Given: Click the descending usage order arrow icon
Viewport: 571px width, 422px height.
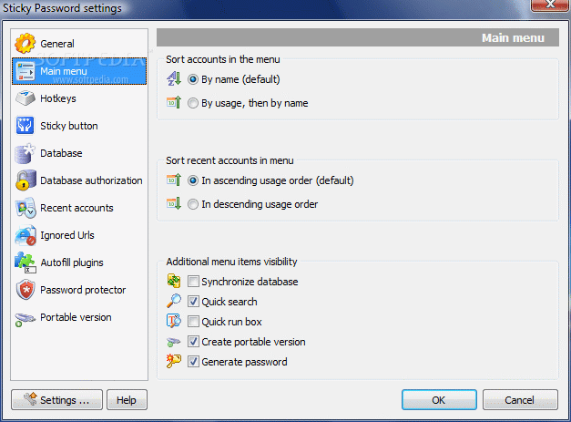Looking at the screenshot, I should [x=174, y=204].
